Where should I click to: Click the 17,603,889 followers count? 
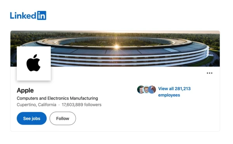pyautogui.click(x=82, y=105)
